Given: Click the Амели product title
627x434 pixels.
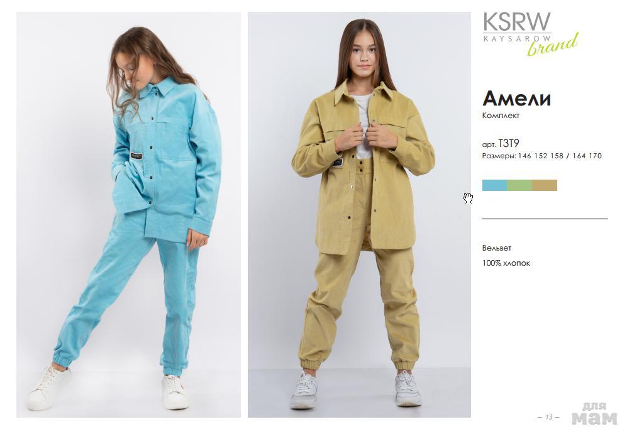Looking at the screenshot, I should (517, 98).
